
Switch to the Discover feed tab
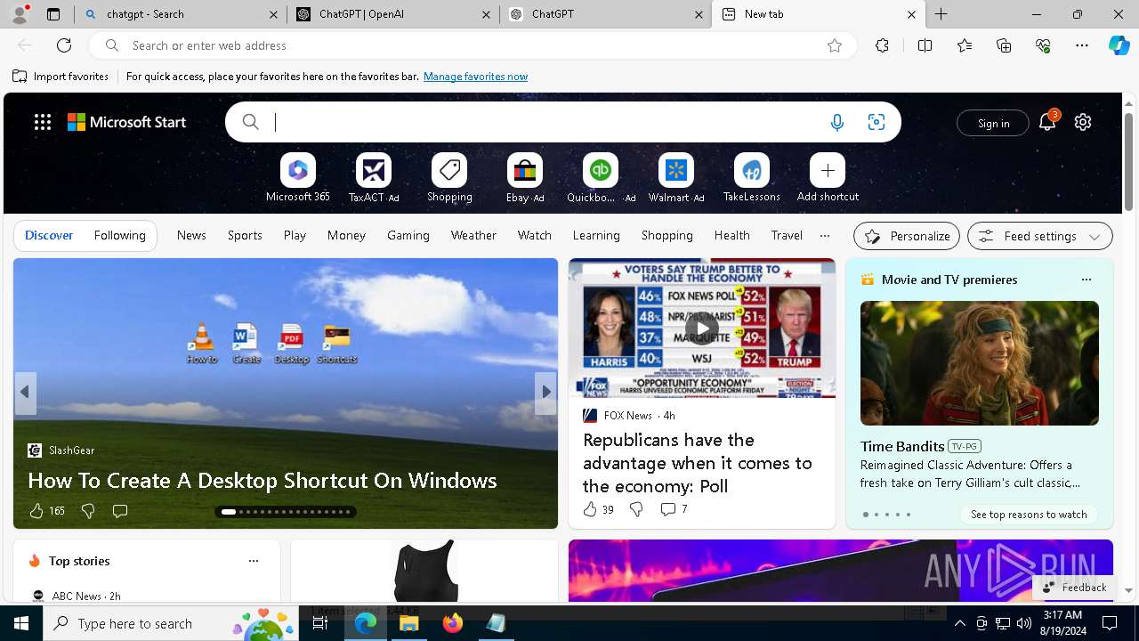click(x=49, y=235)
